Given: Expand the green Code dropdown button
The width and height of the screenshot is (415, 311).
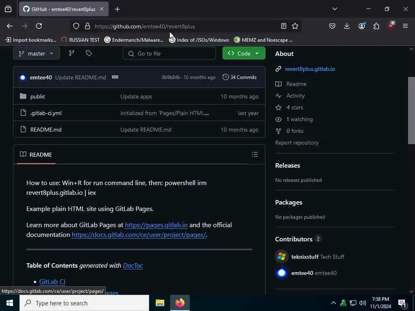Looking at the screenshot, I should point(244,53).
